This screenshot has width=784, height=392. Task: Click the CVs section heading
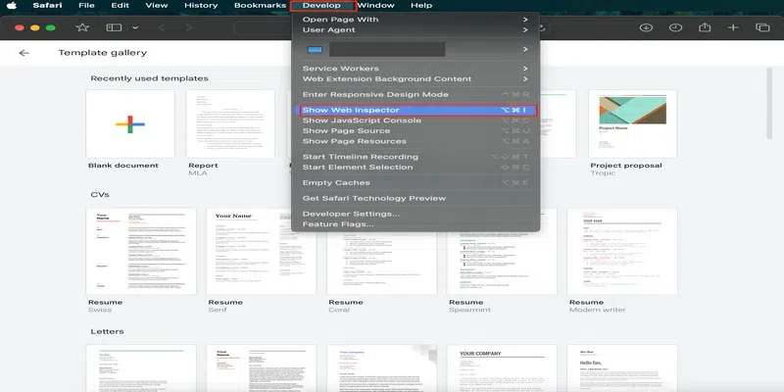(100, 194)
